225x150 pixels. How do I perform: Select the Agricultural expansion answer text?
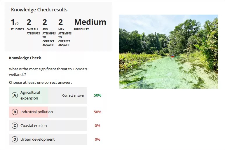click(x=30, y=95)
